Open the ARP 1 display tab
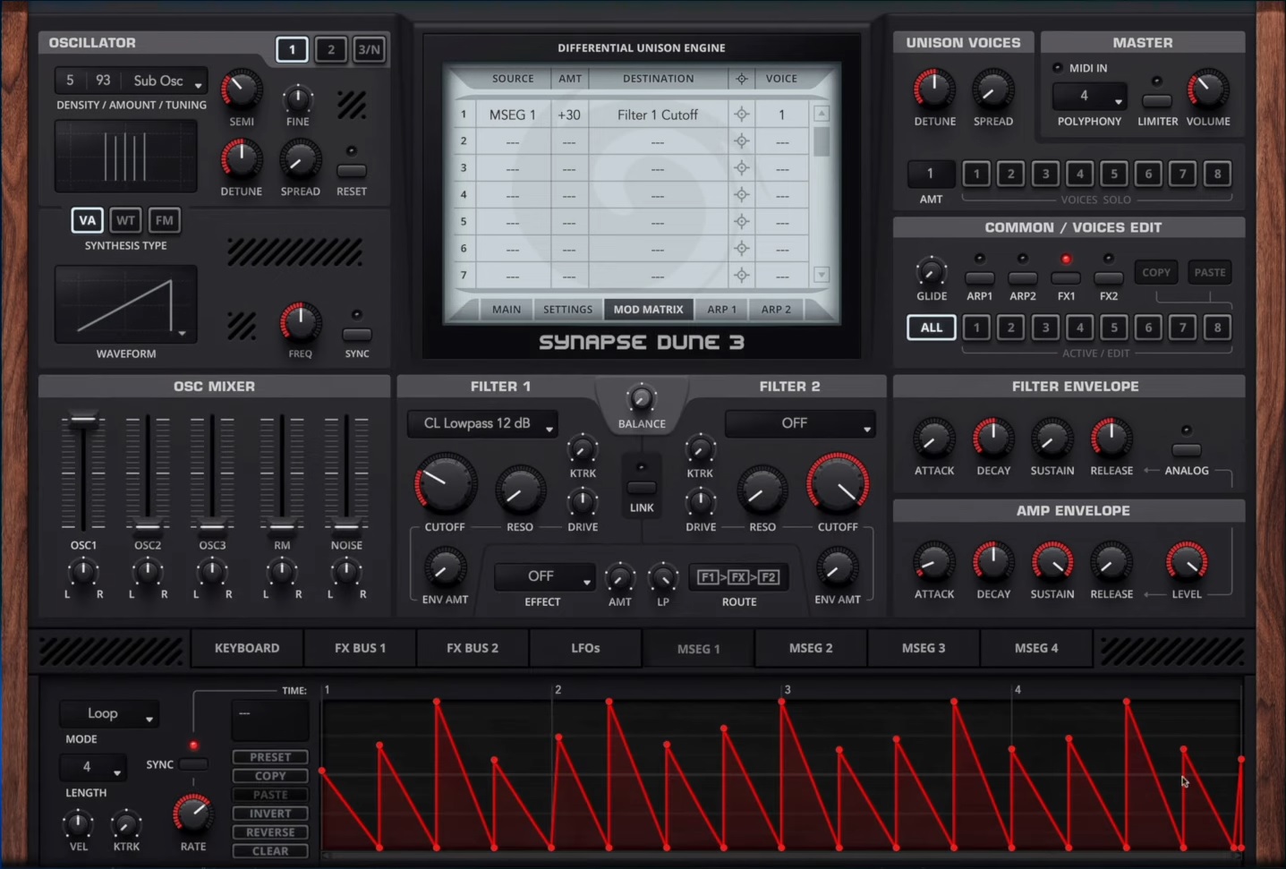 click(x=721, y=310)
